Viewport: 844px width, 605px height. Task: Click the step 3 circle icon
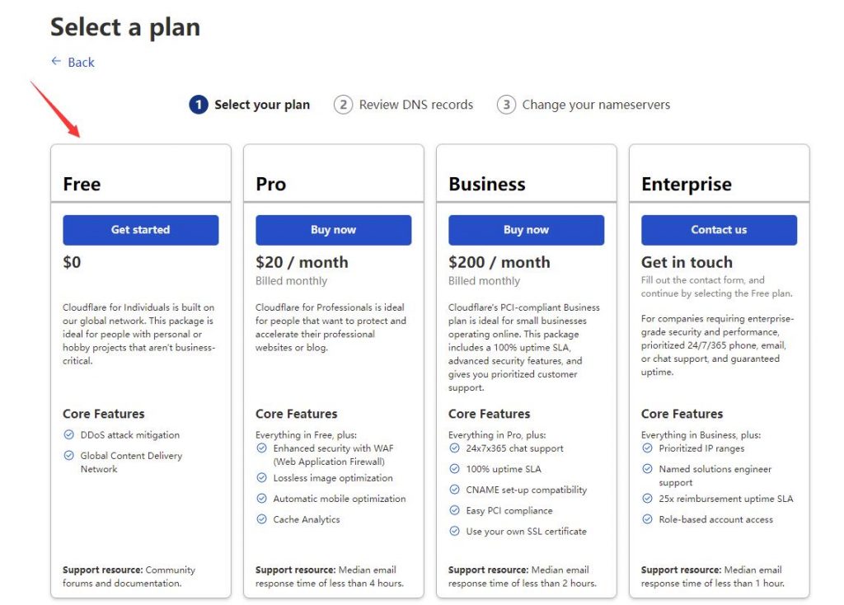point(507,105)
